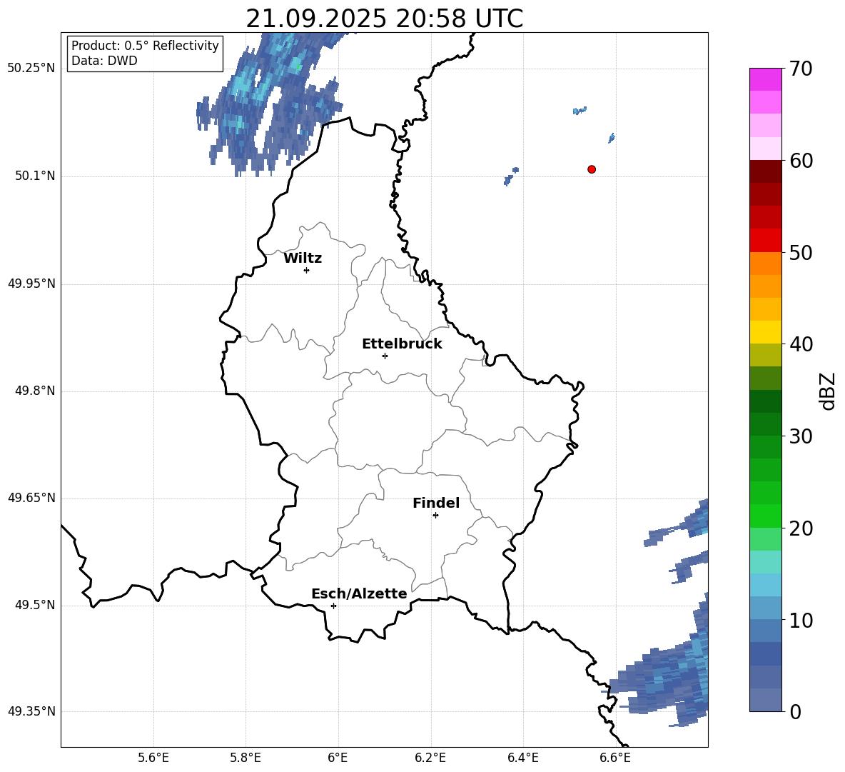Click the 0 label on colorbar
The width and height of the screenshot is (845, 772).
[795, 711]
